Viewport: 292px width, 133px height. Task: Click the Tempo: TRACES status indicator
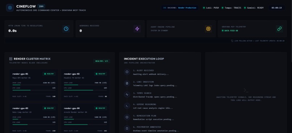coord(231,8)
